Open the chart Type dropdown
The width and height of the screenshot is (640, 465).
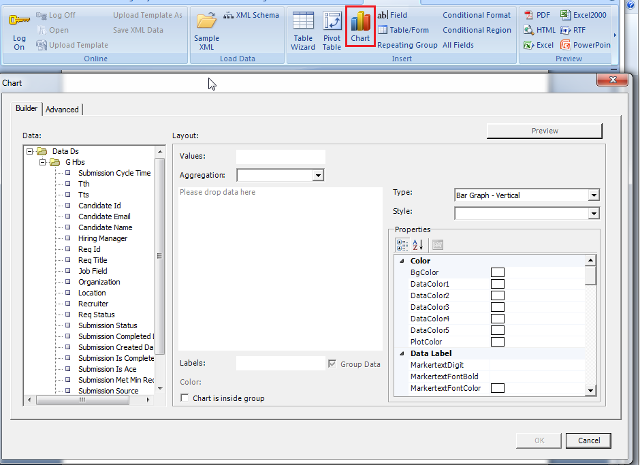pos(594,195)
